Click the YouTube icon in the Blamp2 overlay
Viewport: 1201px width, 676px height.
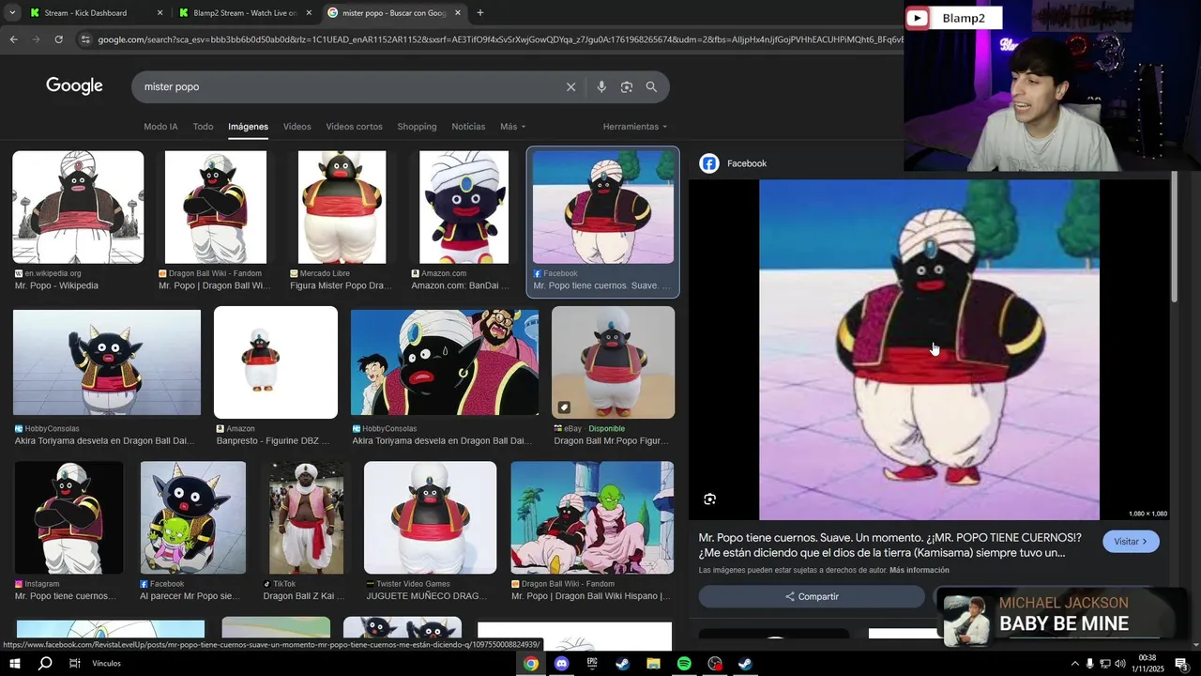pyautogui.click(x=918, y=18)
